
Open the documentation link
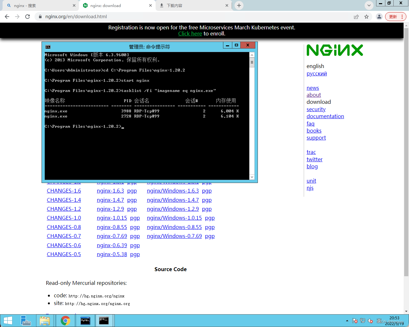coord(325,116)
